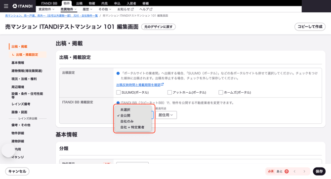Open お知らせ link
Screen dimensions: 331x179
tap(125, 9)
